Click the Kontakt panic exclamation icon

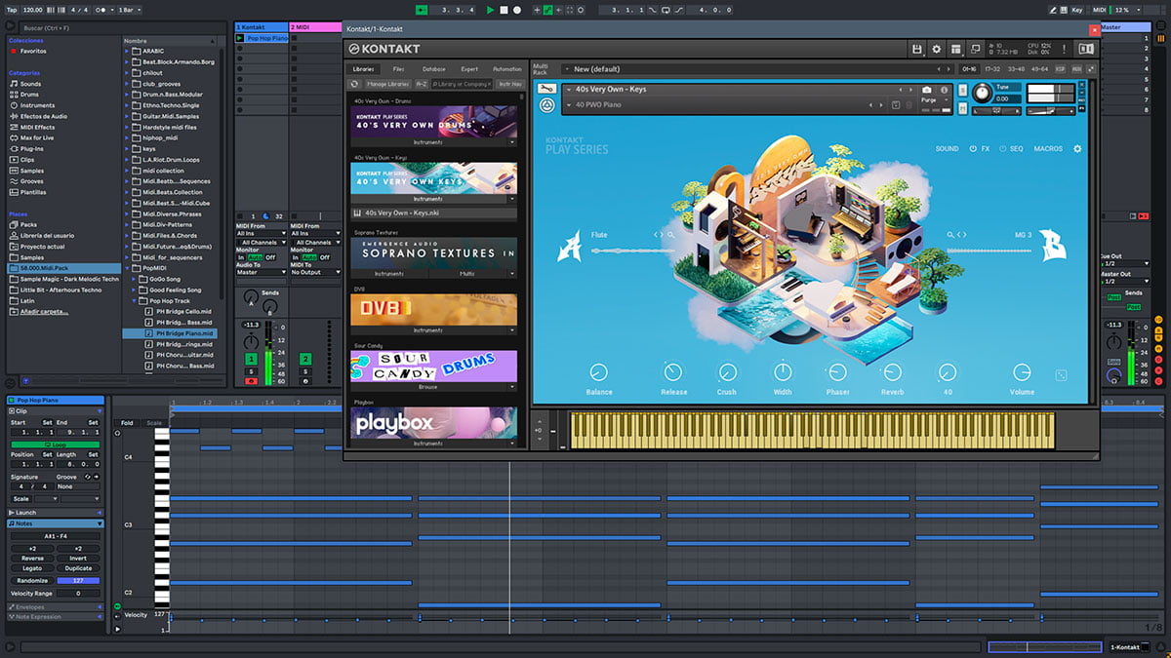tap(1062, 49)
